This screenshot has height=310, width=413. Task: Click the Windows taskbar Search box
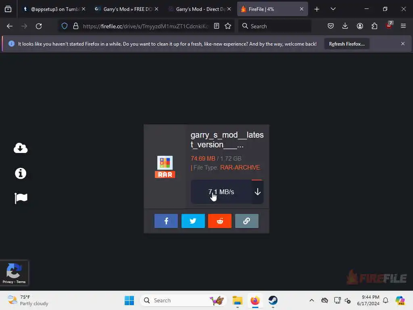coord(184,300)
